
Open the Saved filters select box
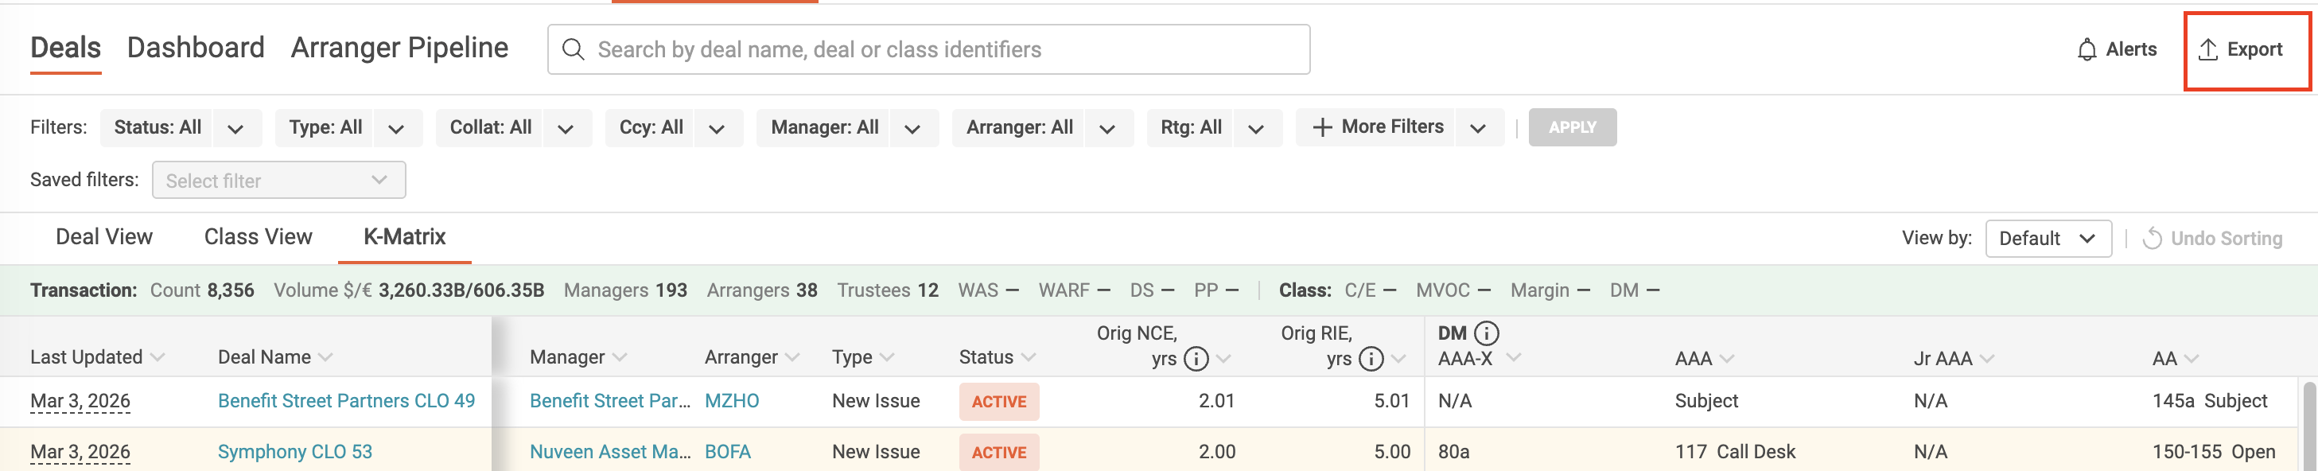279,180
